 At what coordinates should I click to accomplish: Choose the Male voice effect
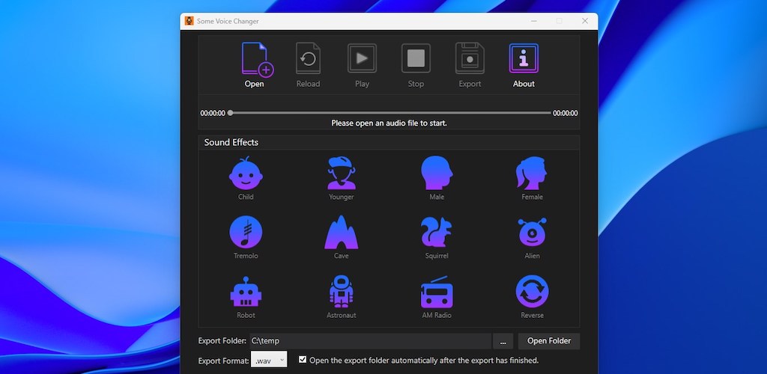(x=437, y=174)
